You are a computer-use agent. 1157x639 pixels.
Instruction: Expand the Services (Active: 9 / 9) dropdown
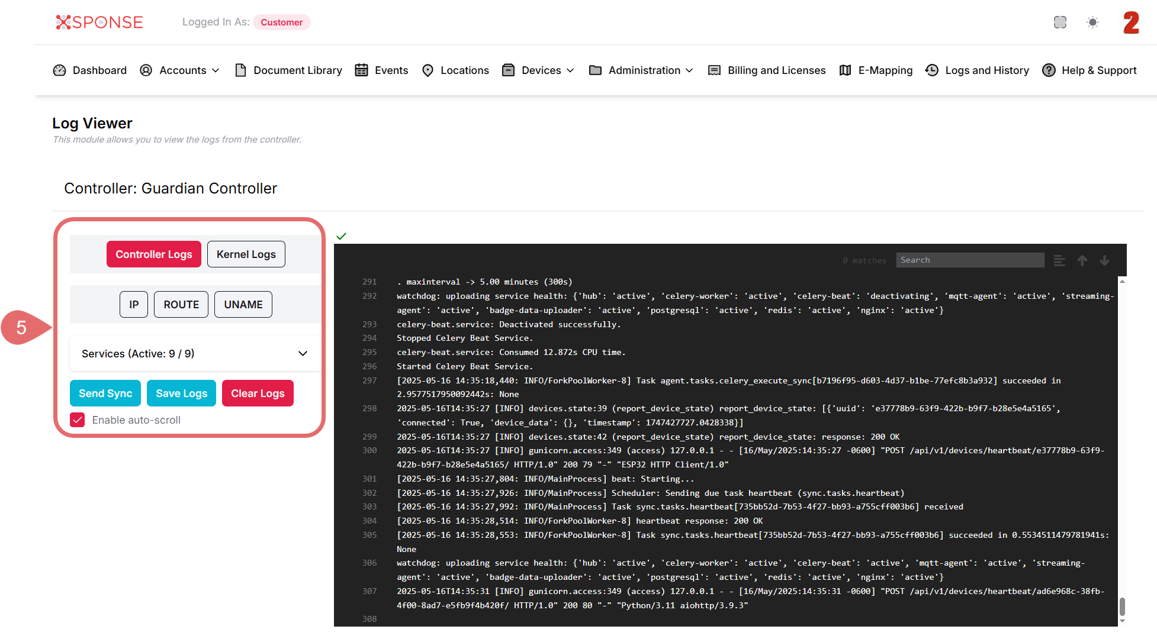click(x=195, y=354)
